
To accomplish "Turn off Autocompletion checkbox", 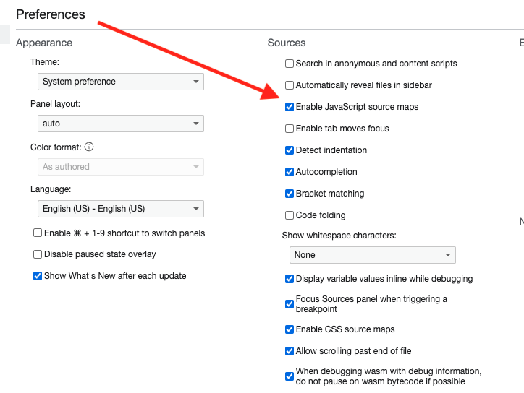I will [290, 172].
